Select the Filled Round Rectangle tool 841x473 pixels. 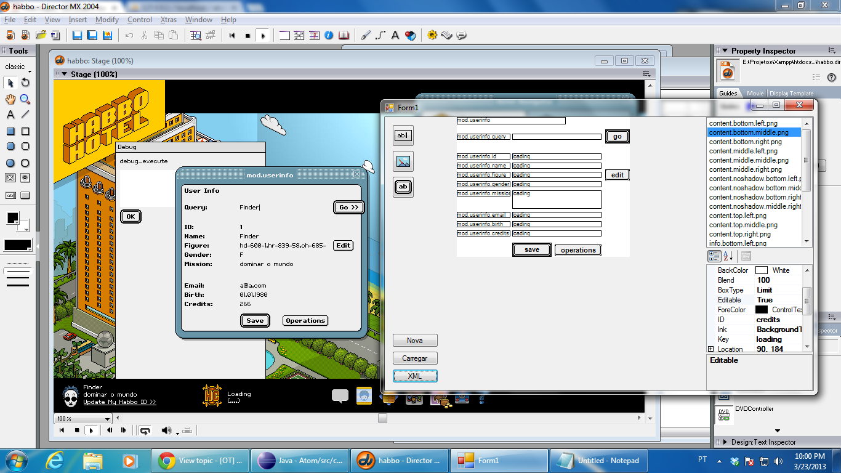10,147
